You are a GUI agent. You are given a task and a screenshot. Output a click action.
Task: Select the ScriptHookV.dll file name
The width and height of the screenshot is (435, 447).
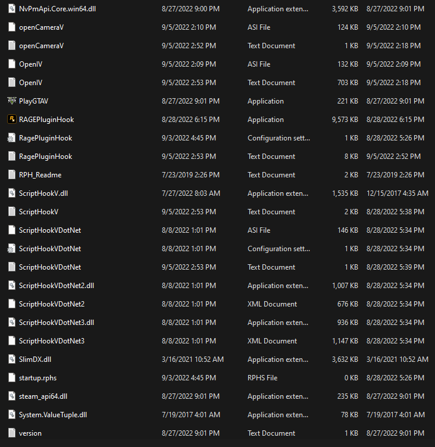pos(43,193)
